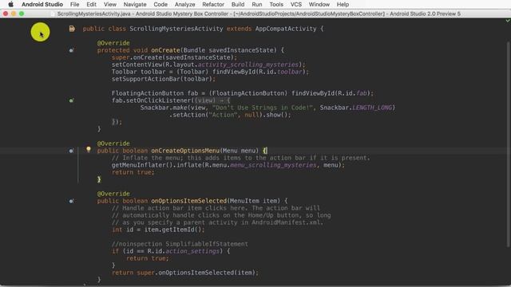511x287 pixels.
Task: Open the Navigate menu
Action: (135, 4)
